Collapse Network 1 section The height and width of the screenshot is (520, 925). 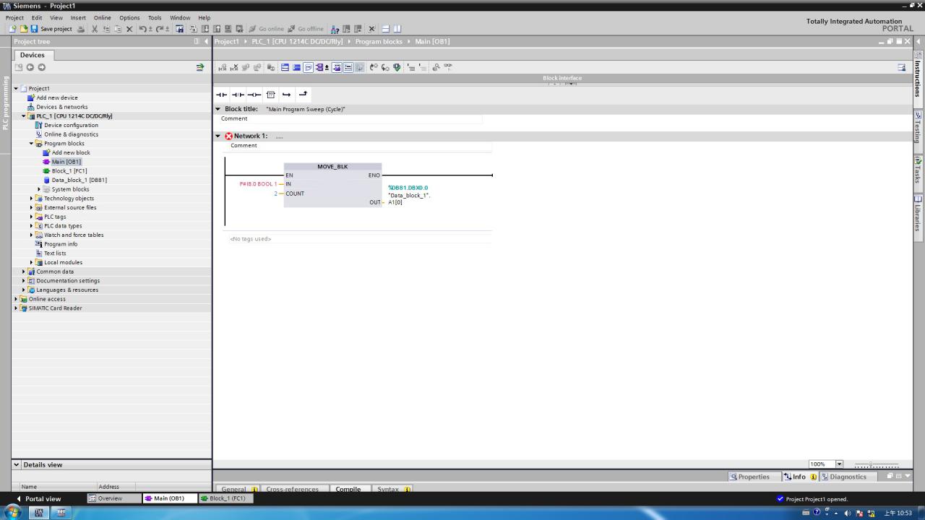218,136
